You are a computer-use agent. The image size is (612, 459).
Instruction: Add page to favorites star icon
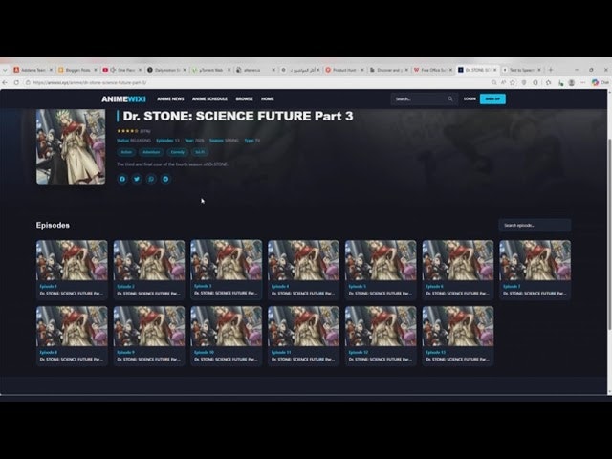(x=513, y=83)
